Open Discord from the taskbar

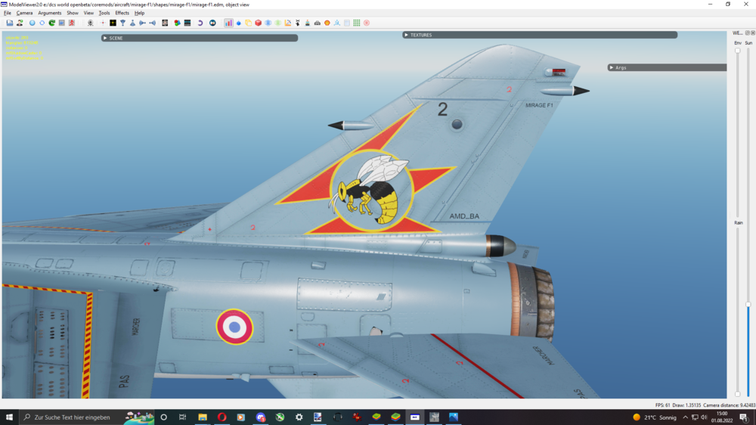point(260,417)
